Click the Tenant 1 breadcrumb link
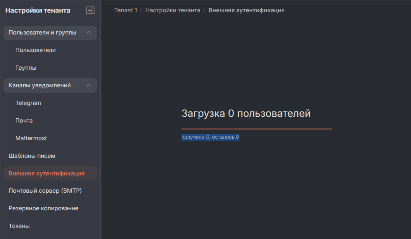411x239 pixels. 126,10
